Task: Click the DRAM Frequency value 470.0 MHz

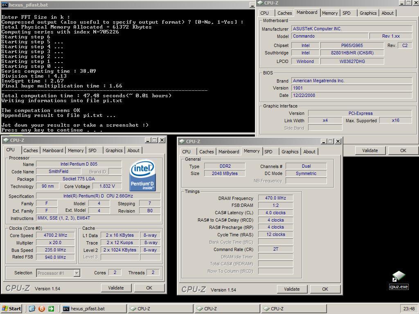Action: point(275,198)
